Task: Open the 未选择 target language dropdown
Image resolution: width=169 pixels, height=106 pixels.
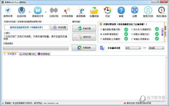Action: click(156, 48)
